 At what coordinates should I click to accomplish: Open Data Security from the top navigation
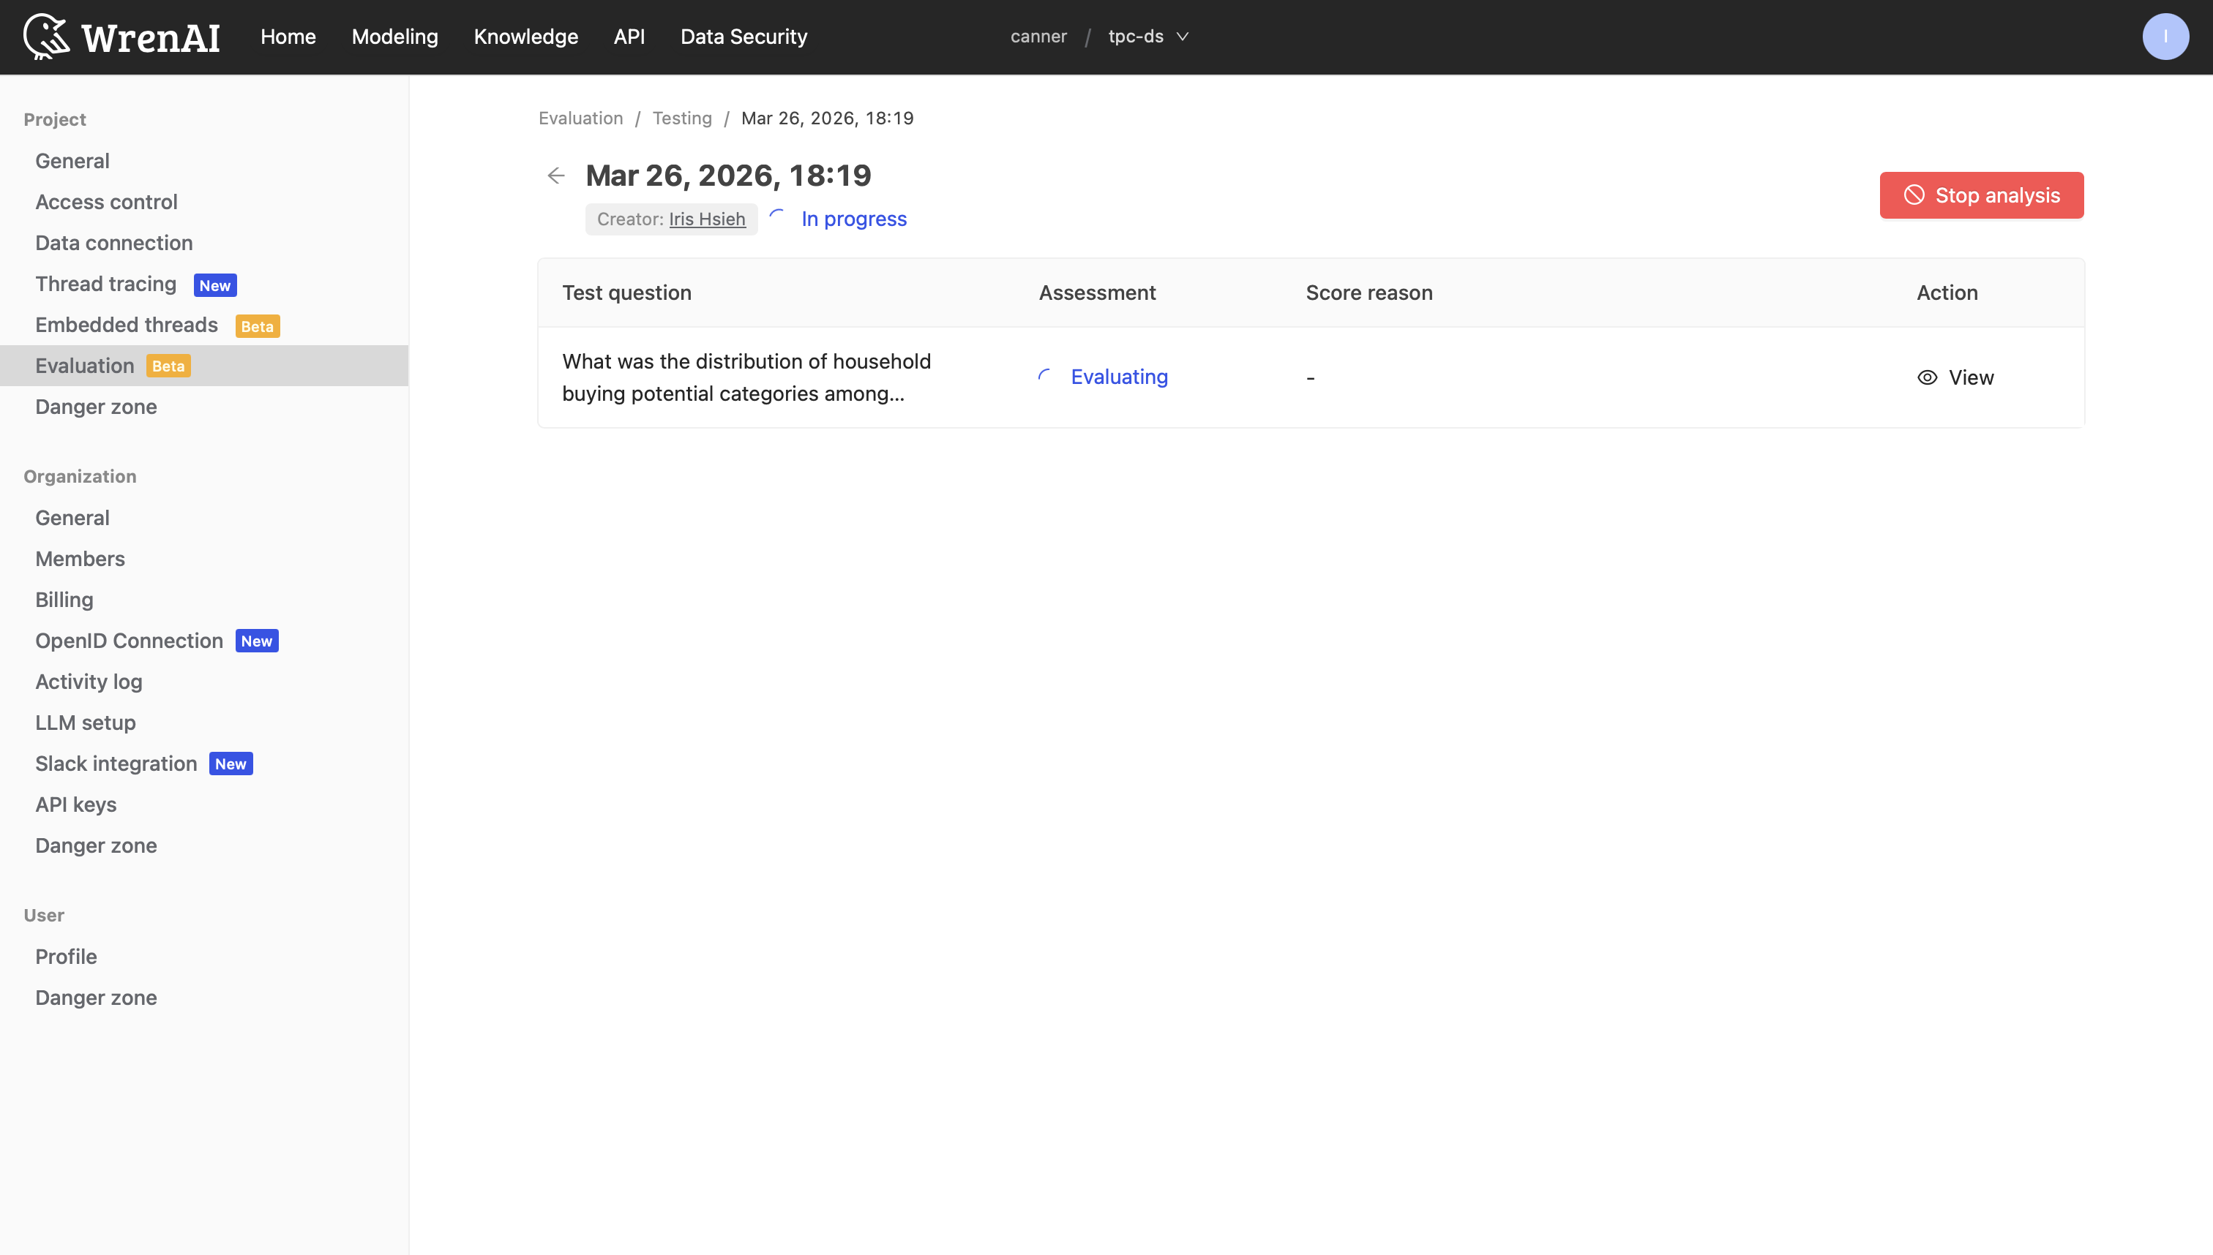pos(744,37)
